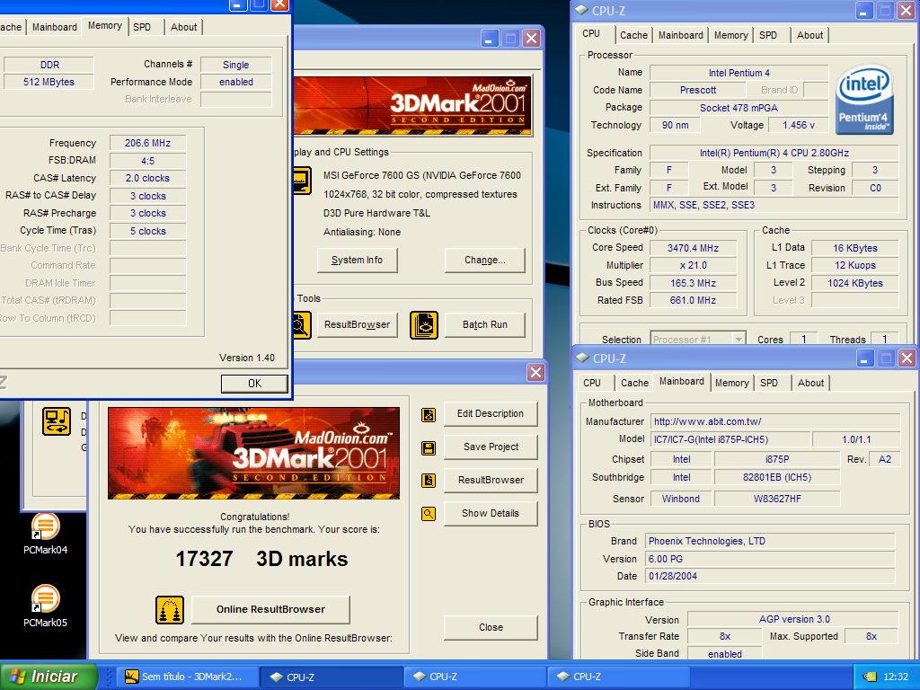The height and width of the screenshot is (690, 920).
Task: Click the AGP version 3.0 field
Action: tap(793, 619)
